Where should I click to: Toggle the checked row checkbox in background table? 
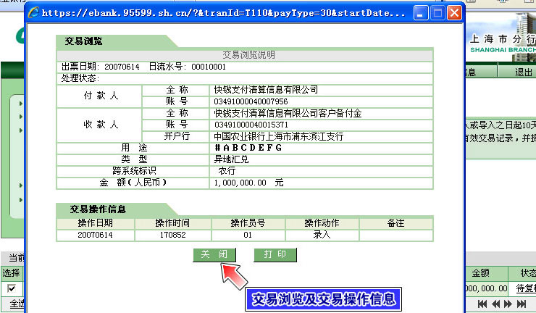coord(12,288)
